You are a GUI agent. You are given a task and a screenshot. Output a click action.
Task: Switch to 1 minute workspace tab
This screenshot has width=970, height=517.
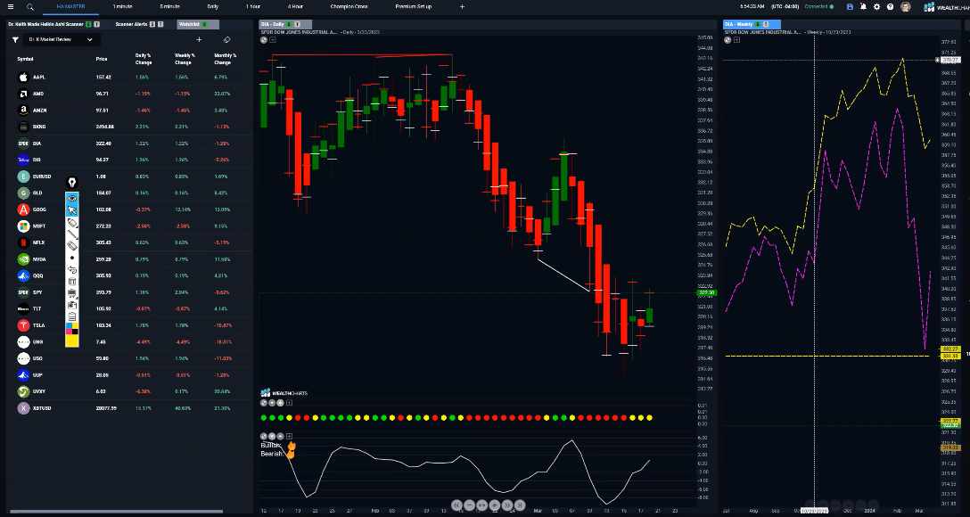(122, 7)
